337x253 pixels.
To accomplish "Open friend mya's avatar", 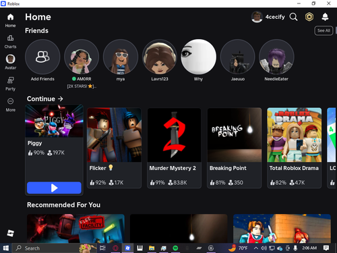I will (121, 57).
